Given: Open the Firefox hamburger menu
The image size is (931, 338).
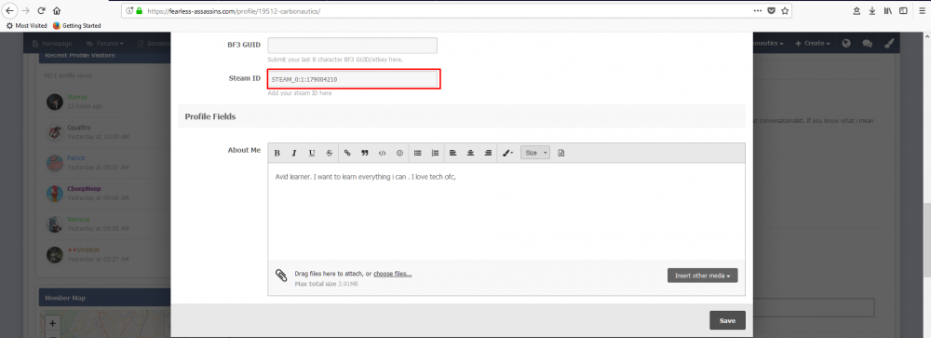Looking at the screenshot, I should pos(922,10).
